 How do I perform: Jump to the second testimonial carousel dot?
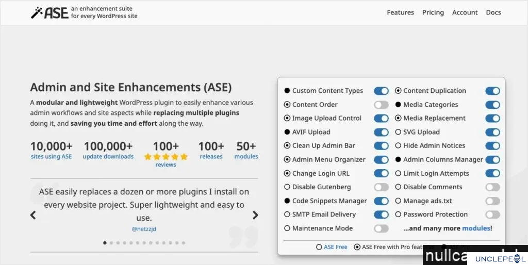coord(111,243)
